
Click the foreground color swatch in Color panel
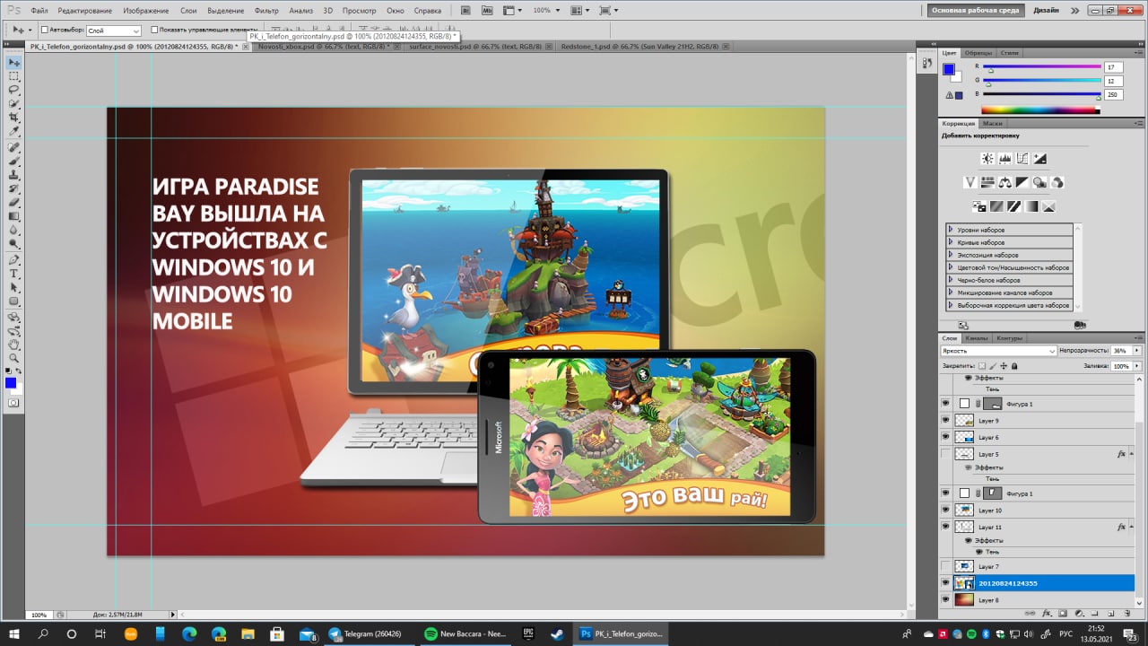pos(949,70)
